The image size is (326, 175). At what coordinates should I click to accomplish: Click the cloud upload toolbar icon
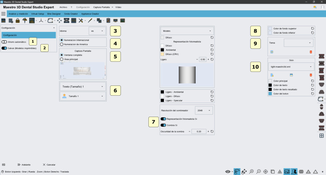click(25, 20)
